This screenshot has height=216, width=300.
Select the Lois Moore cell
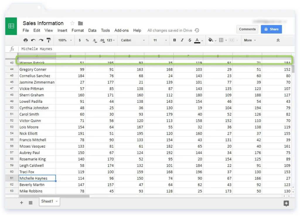[37, 127]
